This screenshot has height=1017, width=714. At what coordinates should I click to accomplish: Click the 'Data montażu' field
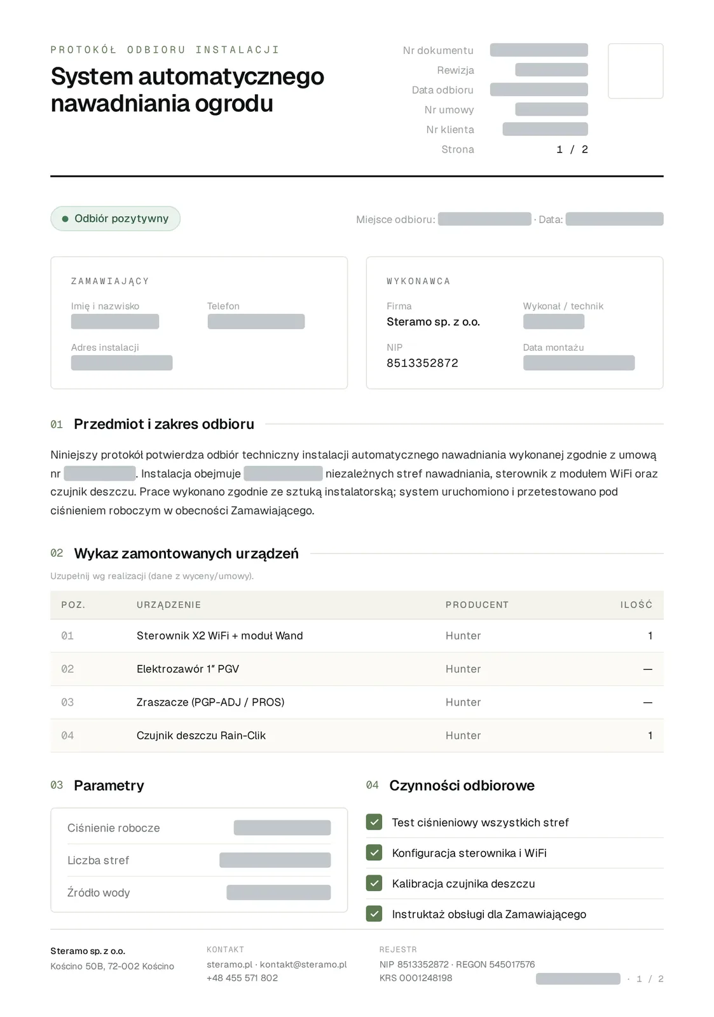tap(579, 363)
